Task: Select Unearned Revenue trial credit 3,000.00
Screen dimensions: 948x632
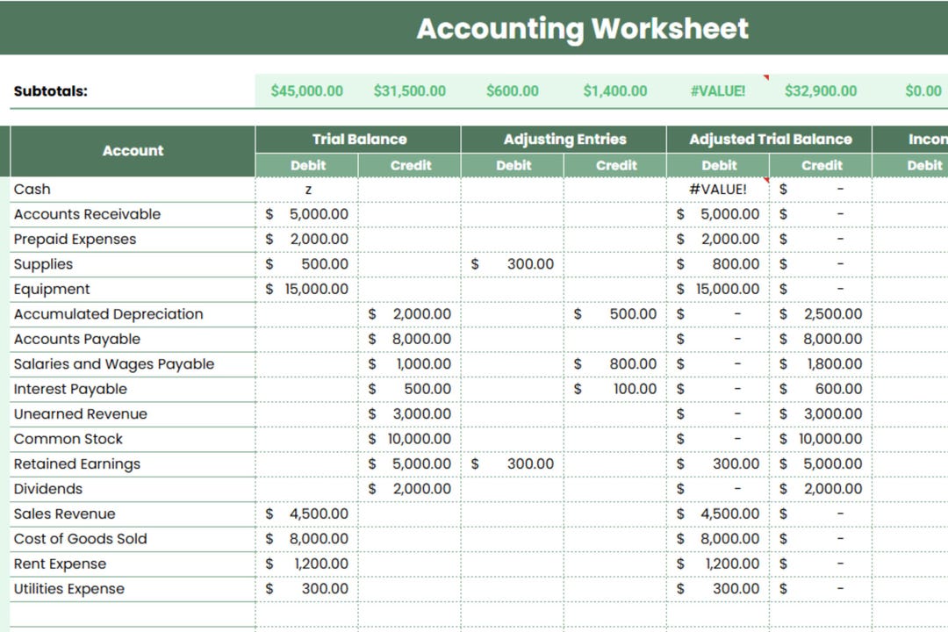Action: [409, 414]
